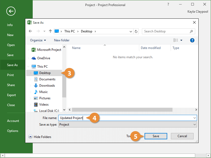Open the address bar history dropdown
This screenshot has width=211, height=158.
click(x=131, y=31)
